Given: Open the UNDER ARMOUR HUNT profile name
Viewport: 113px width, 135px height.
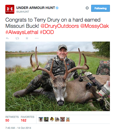Looking at the screenshot, I should [36, 8].
